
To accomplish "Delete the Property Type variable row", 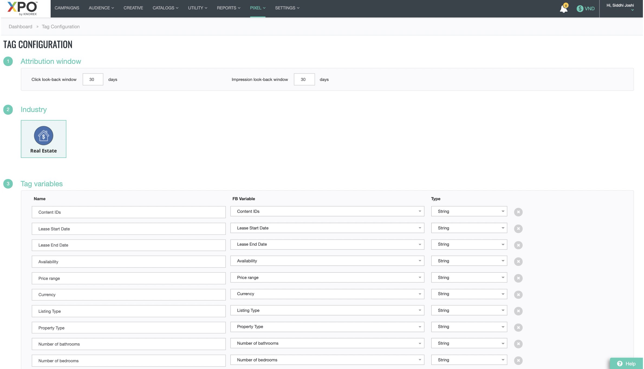I will point(518,328).
